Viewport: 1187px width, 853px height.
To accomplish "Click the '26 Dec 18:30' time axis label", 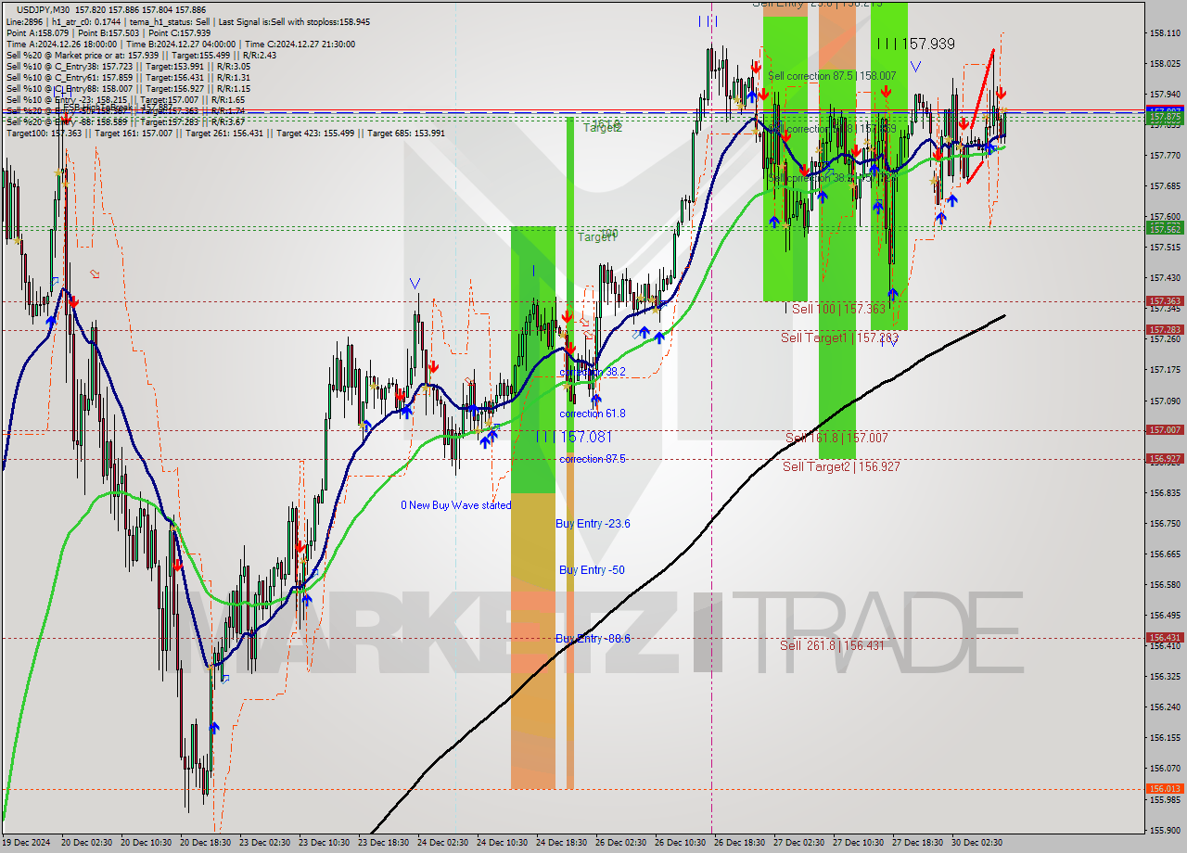I will (x=739, y=843).
